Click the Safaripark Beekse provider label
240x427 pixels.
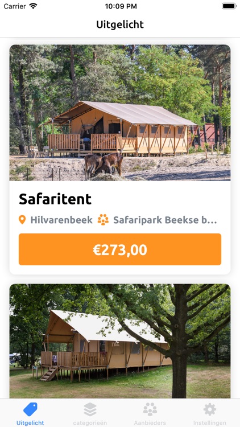[x=165, y=220]
